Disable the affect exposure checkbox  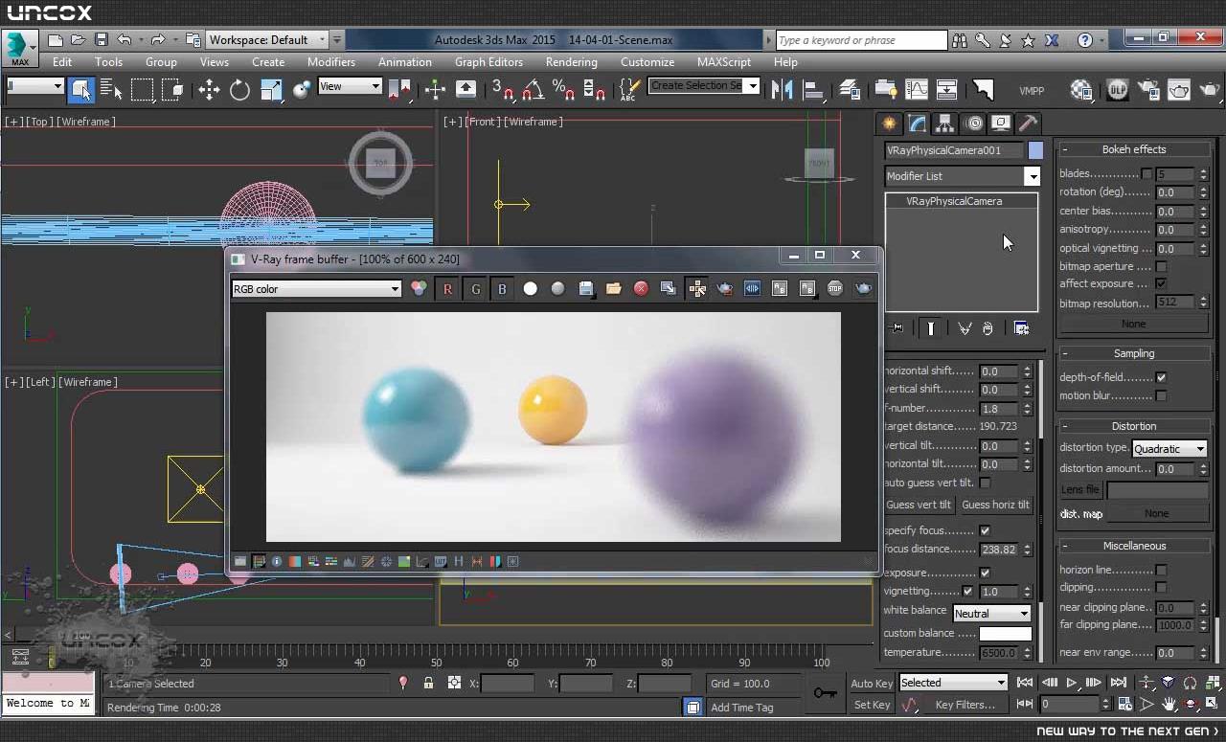click(x=1161, y=284)
